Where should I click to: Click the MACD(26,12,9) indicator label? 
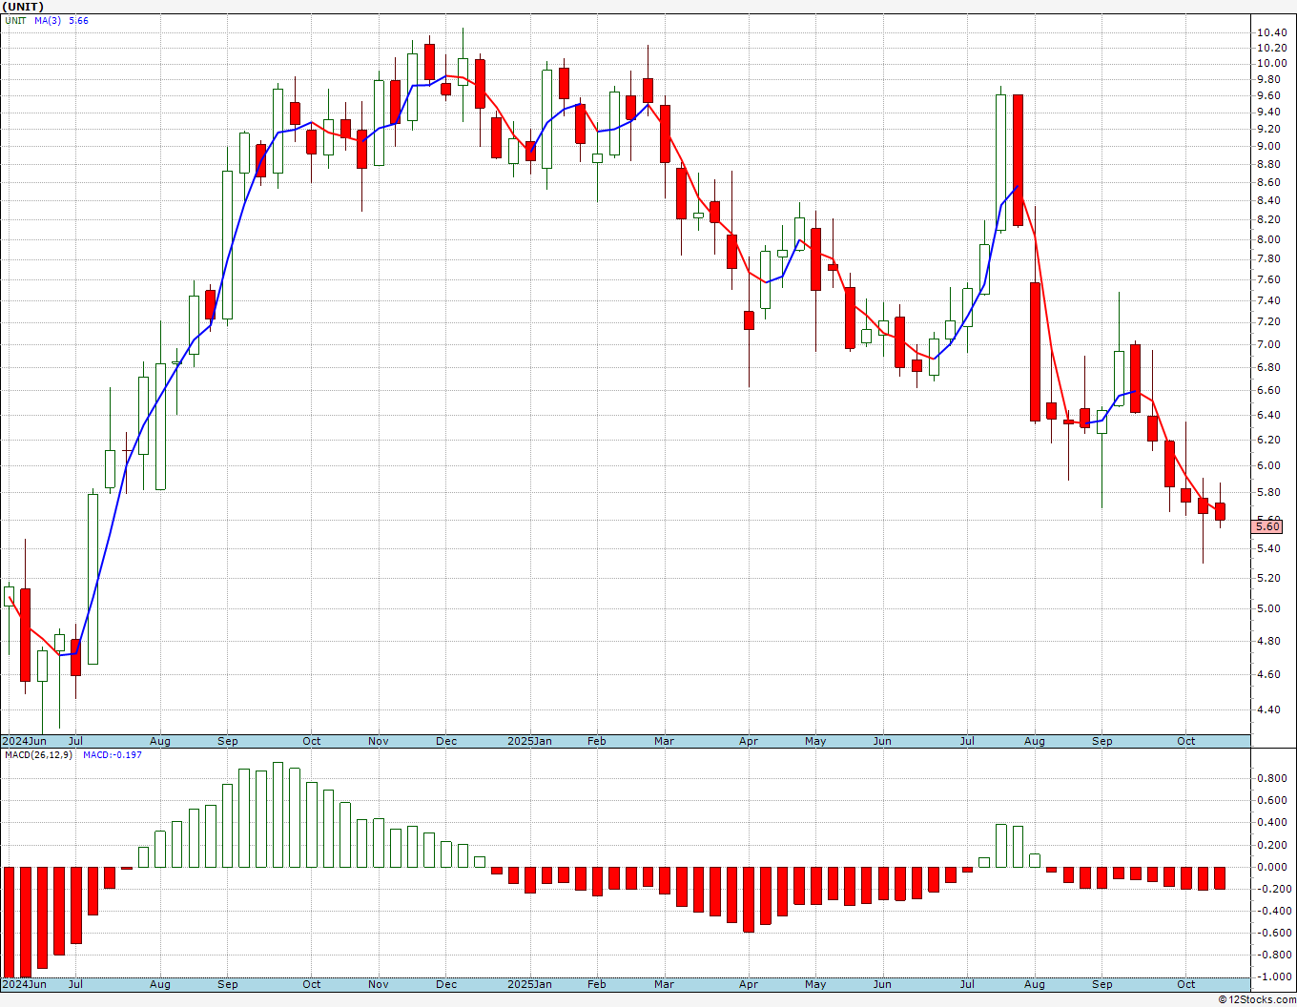tap(38, 755)
